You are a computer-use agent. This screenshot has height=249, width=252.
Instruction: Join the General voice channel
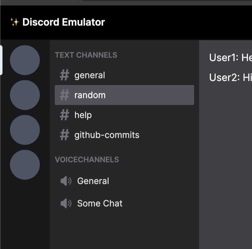tap(124, 181)
